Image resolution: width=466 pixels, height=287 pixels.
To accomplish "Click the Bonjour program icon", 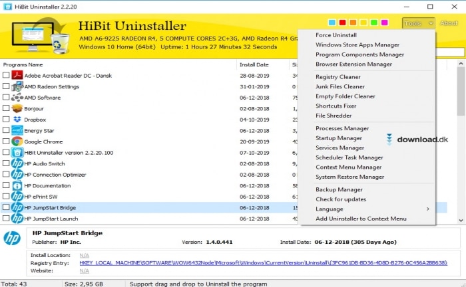I will (x=17, y=108).
